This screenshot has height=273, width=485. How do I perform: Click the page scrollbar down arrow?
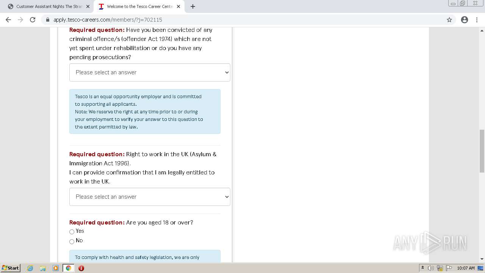tap(482, 259)
